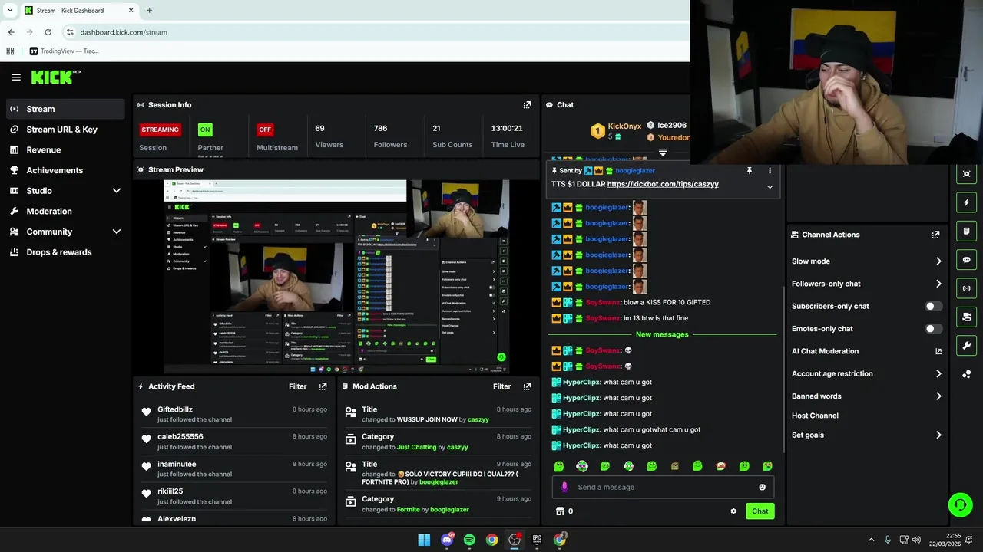Click the lightning bolt sidebar icon
Viewport: 983px width, 552px height.
[966, 203]
